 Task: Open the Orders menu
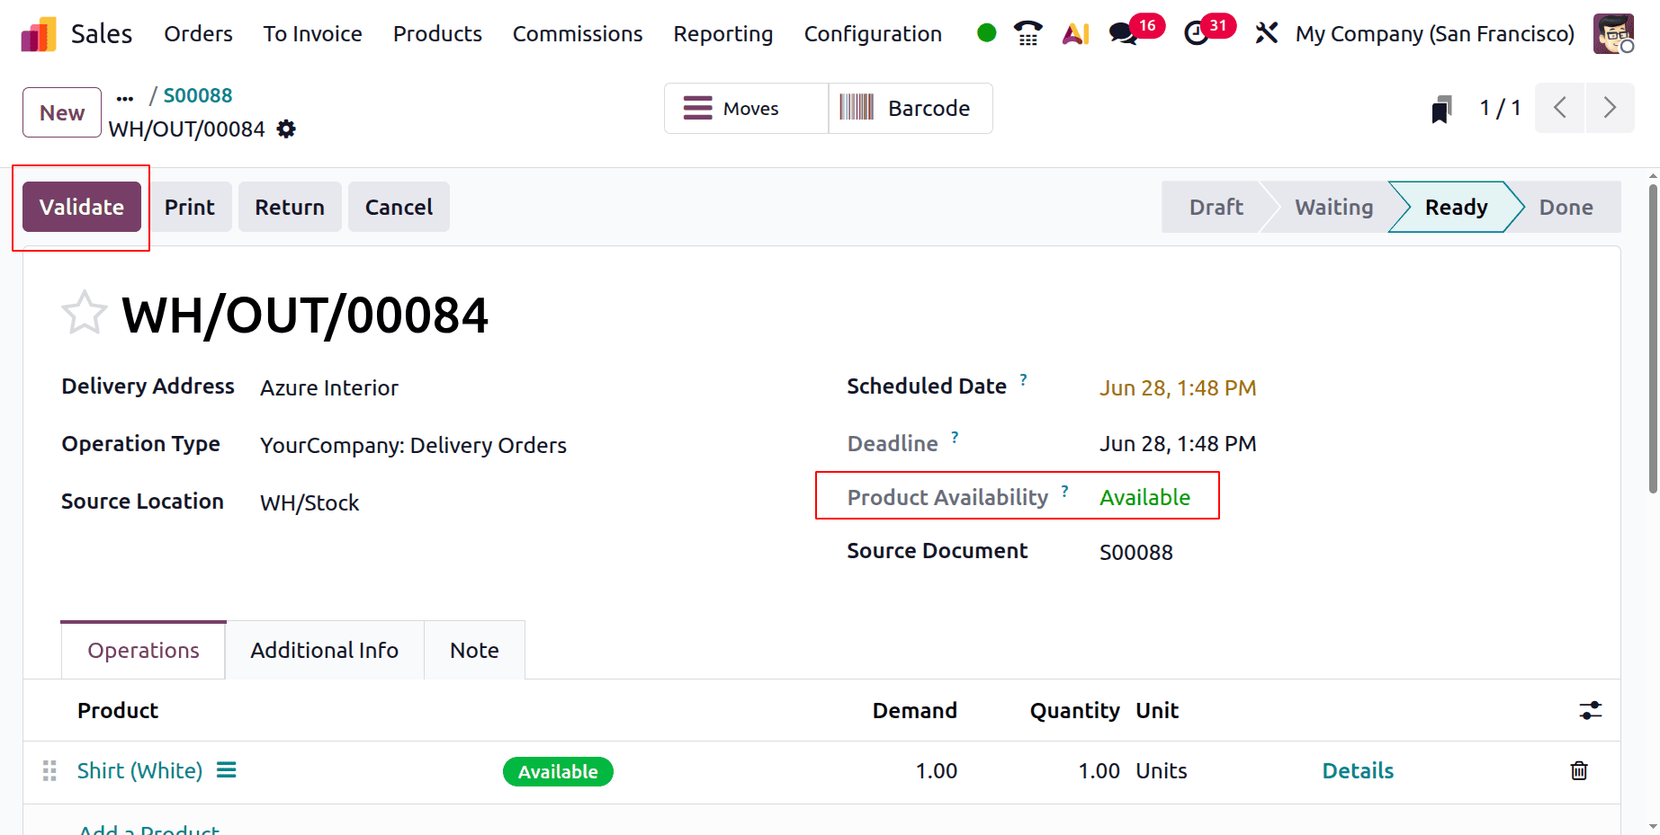tap(198, 34)
